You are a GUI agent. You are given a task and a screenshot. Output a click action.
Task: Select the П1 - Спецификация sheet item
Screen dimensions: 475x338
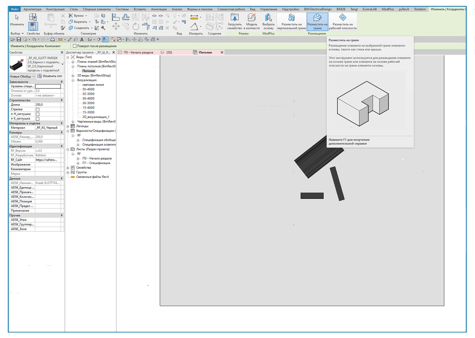tap(97, 163)
